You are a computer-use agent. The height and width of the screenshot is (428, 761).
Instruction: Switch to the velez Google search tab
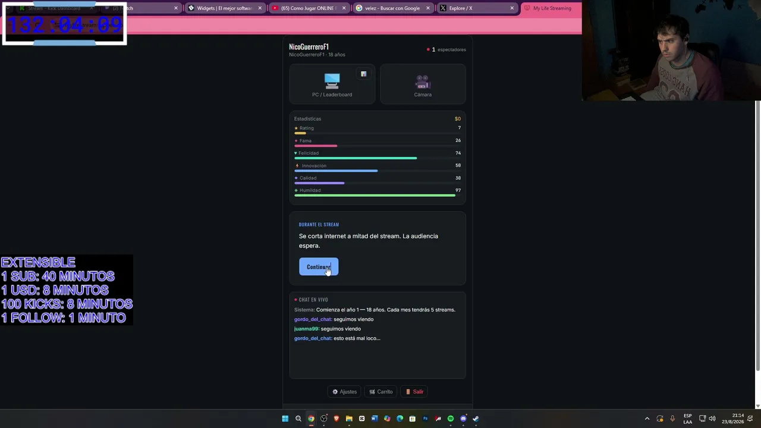[x=392, y=8]
